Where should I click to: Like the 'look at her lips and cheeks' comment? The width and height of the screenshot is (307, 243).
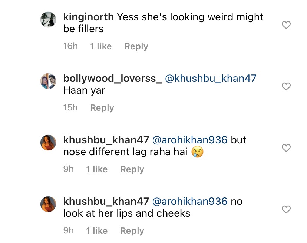(x=286, y=210)
